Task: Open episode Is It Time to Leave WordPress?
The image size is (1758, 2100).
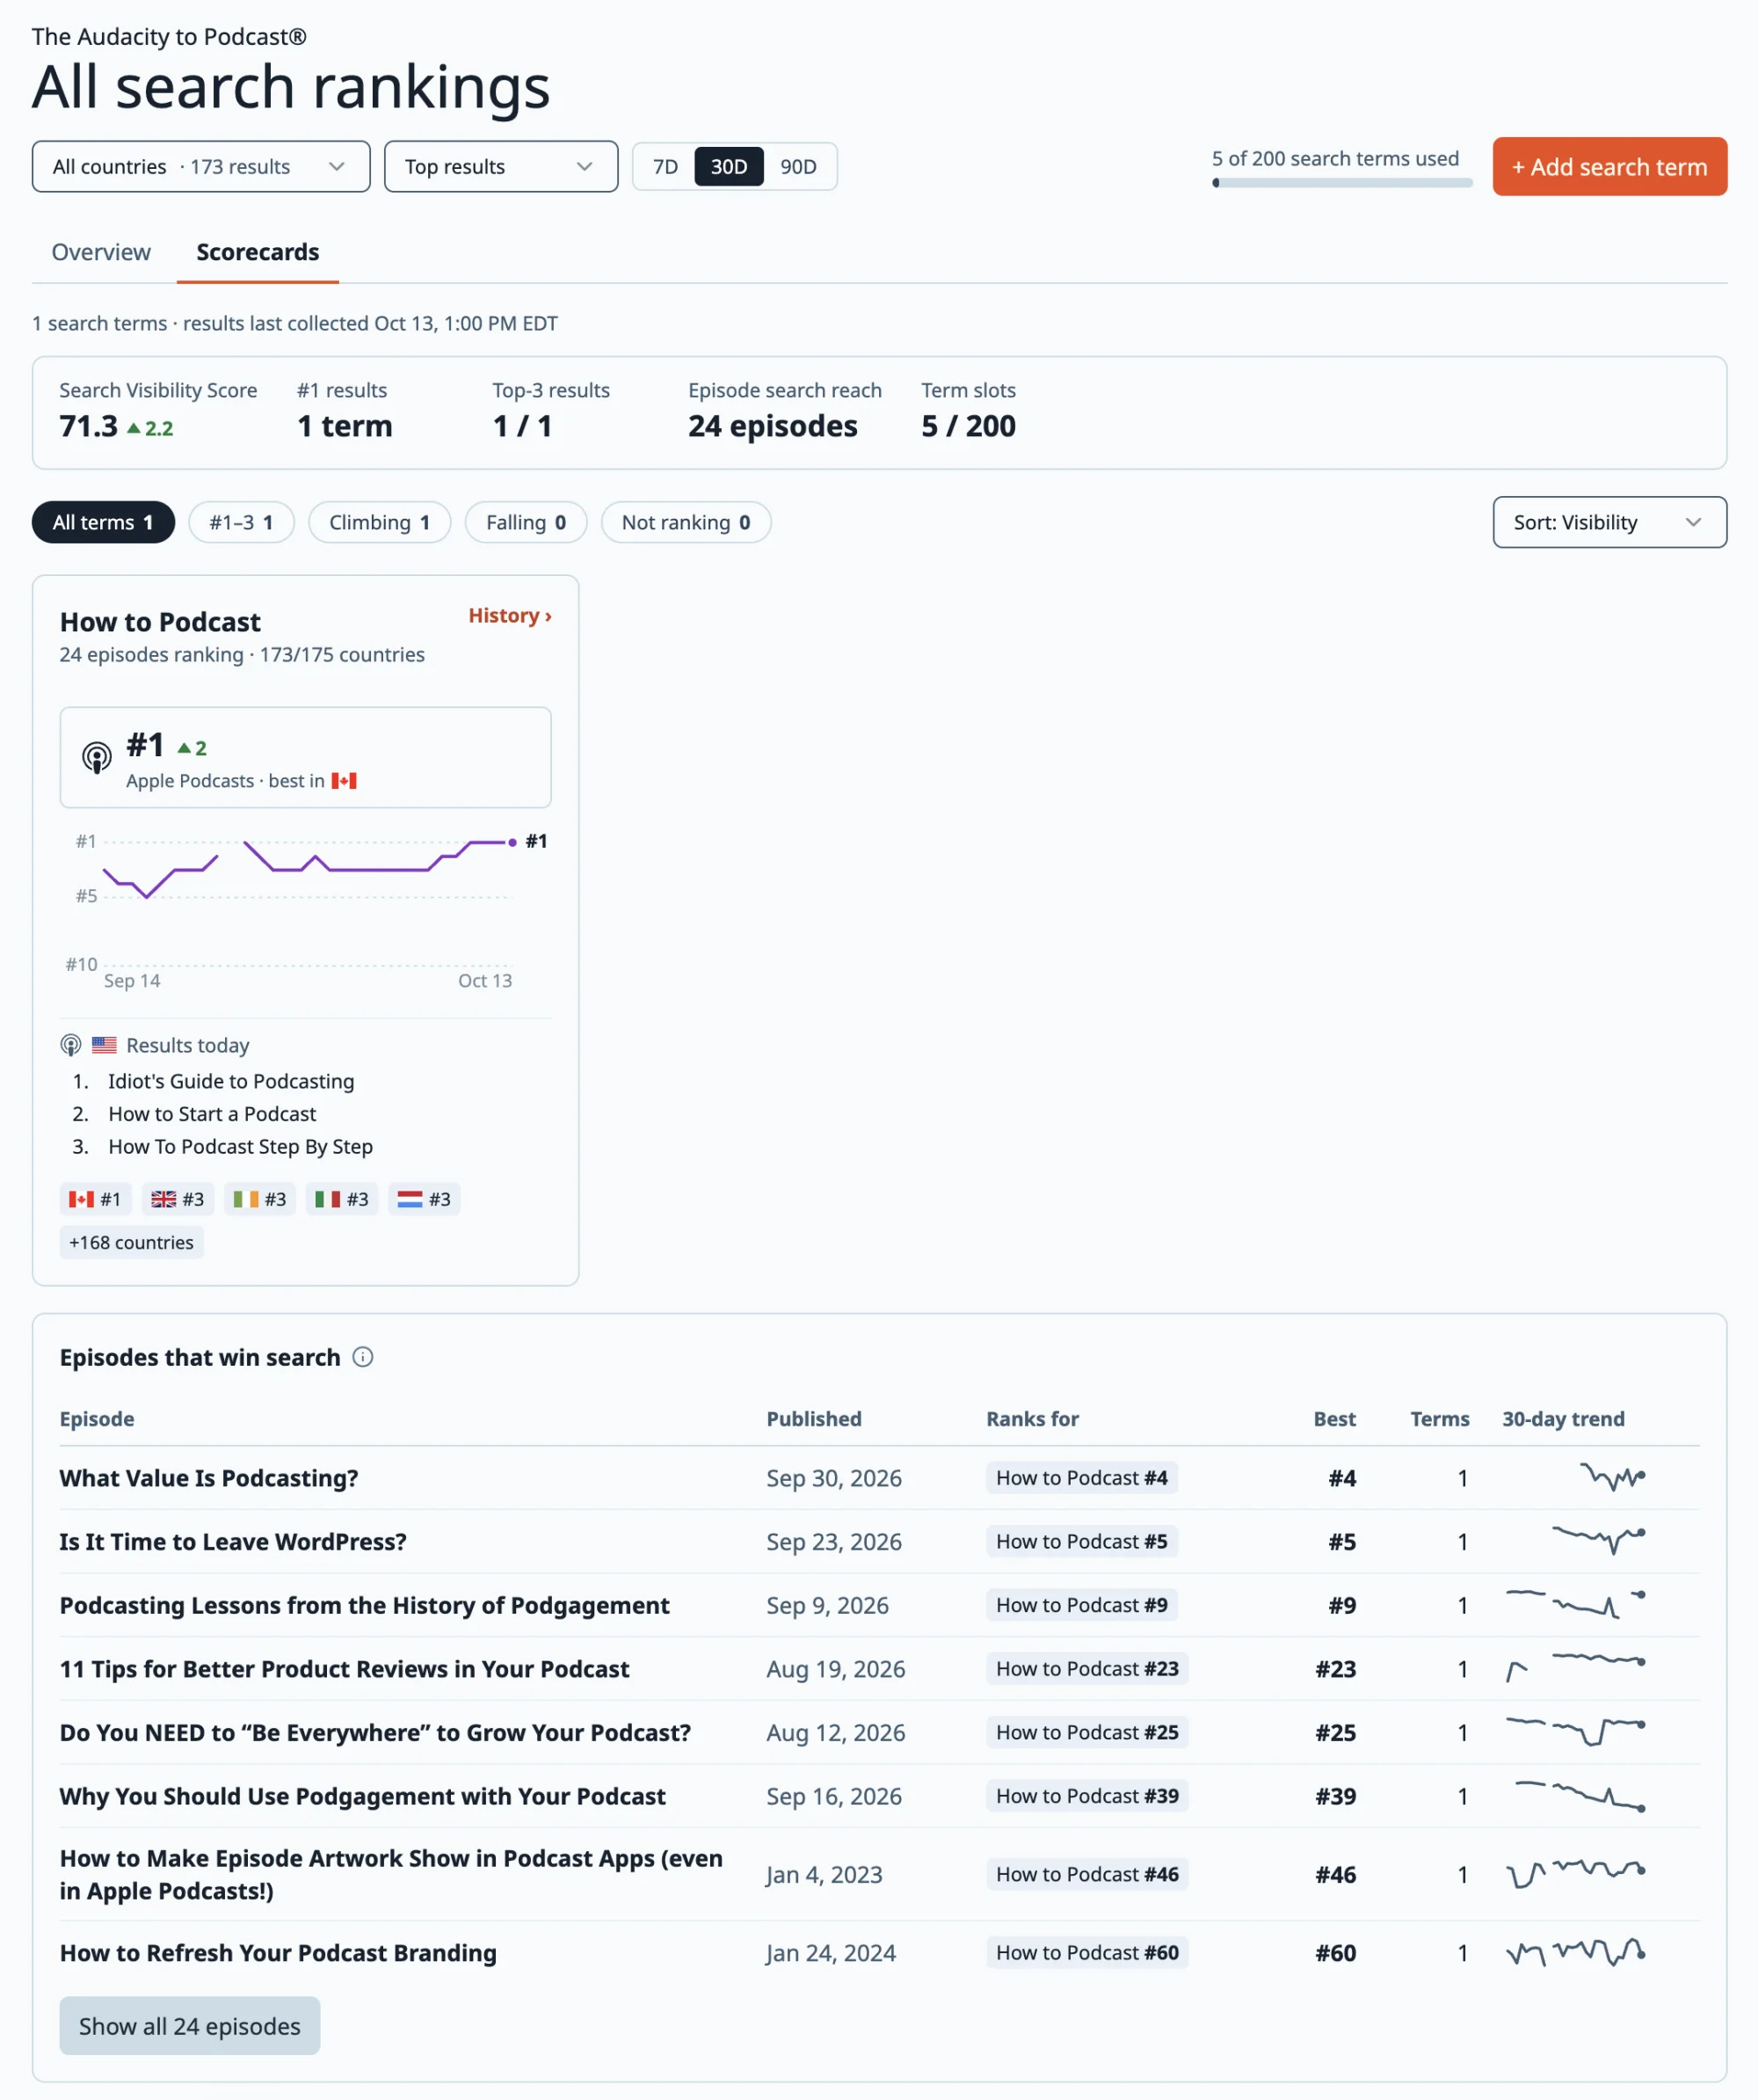Action: [233, 1541]
